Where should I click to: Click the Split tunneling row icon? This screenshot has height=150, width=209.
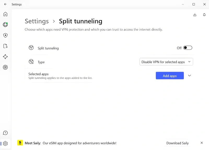click(x=31, y=48)
